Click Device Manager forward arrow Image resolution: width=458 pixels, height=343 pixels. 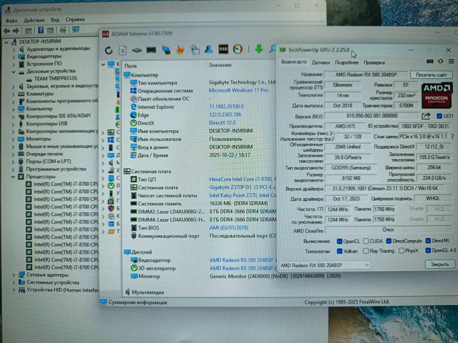click(16, 30)
